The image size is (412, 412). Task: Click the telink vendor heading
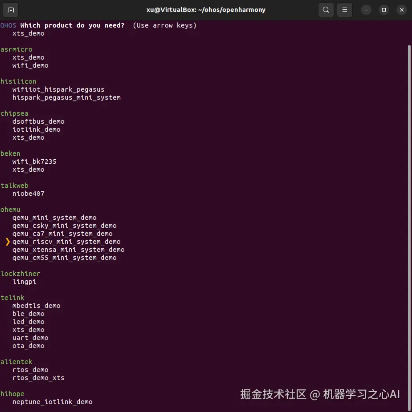tap(12, 298)
